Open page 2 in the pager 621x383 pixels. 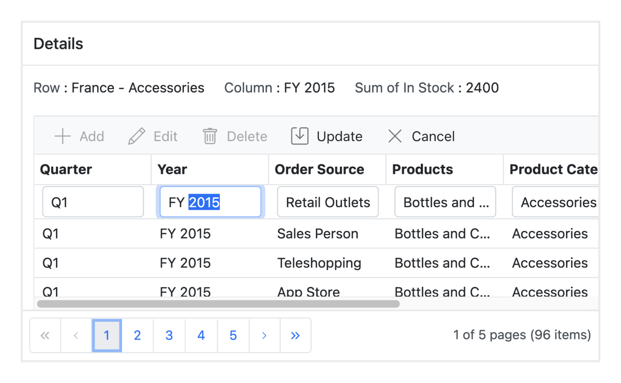137,335
